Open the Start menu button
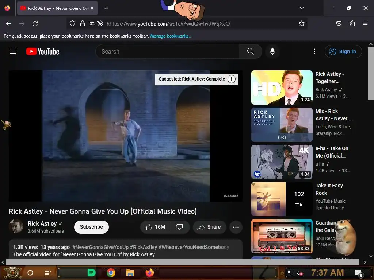 pyautogui.click(x=13, y=273)
